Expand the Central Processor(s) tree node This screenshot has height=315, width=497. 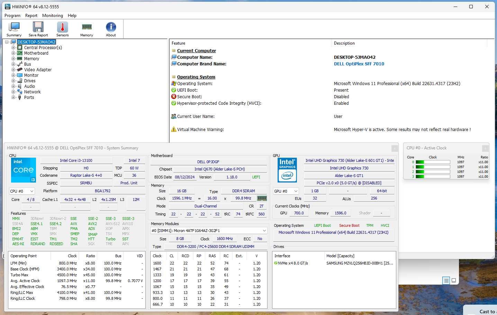[13, 48]
